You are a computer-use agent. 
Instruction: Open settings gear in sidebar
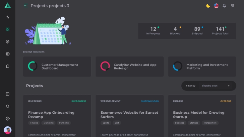pos(8,119)
